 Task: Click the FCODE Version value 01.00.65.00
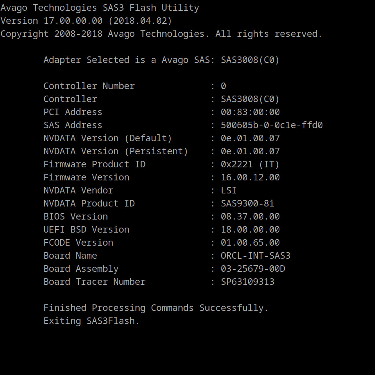[250, 243]
